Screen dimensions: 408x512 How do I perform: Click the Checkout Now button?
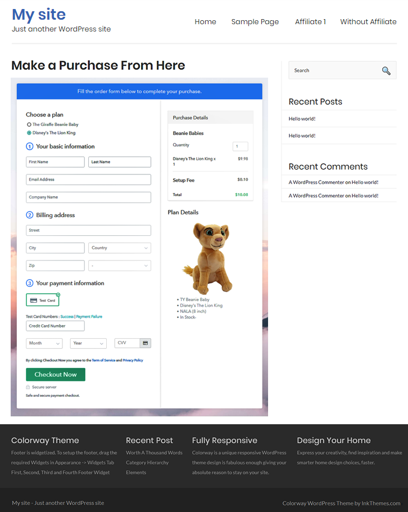pos(56,375)
